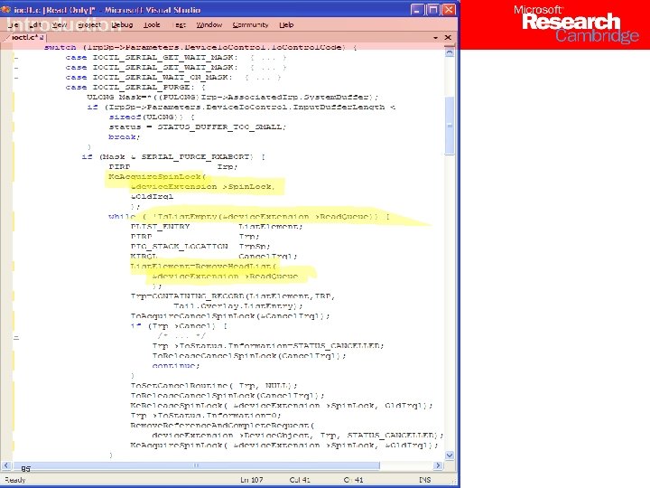This screenshot has width=650, height=488.
Task: Open the Test menu
Action: (180, 25)
